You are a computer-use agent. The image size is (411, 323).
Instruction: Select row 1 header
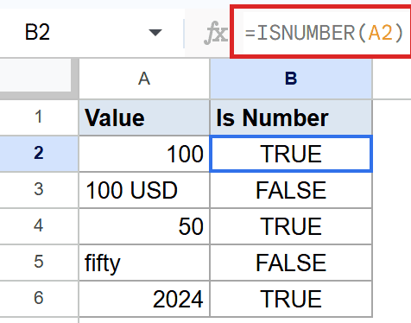[39, 117]
